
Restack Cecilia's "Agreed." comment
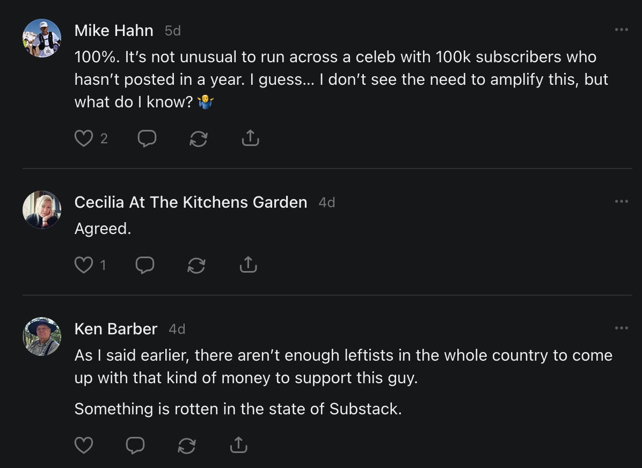[196, 265]
